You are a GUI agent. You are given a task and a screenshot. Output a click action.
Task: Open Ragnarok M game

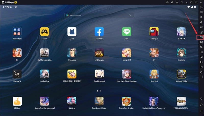[x=126, y=53]
